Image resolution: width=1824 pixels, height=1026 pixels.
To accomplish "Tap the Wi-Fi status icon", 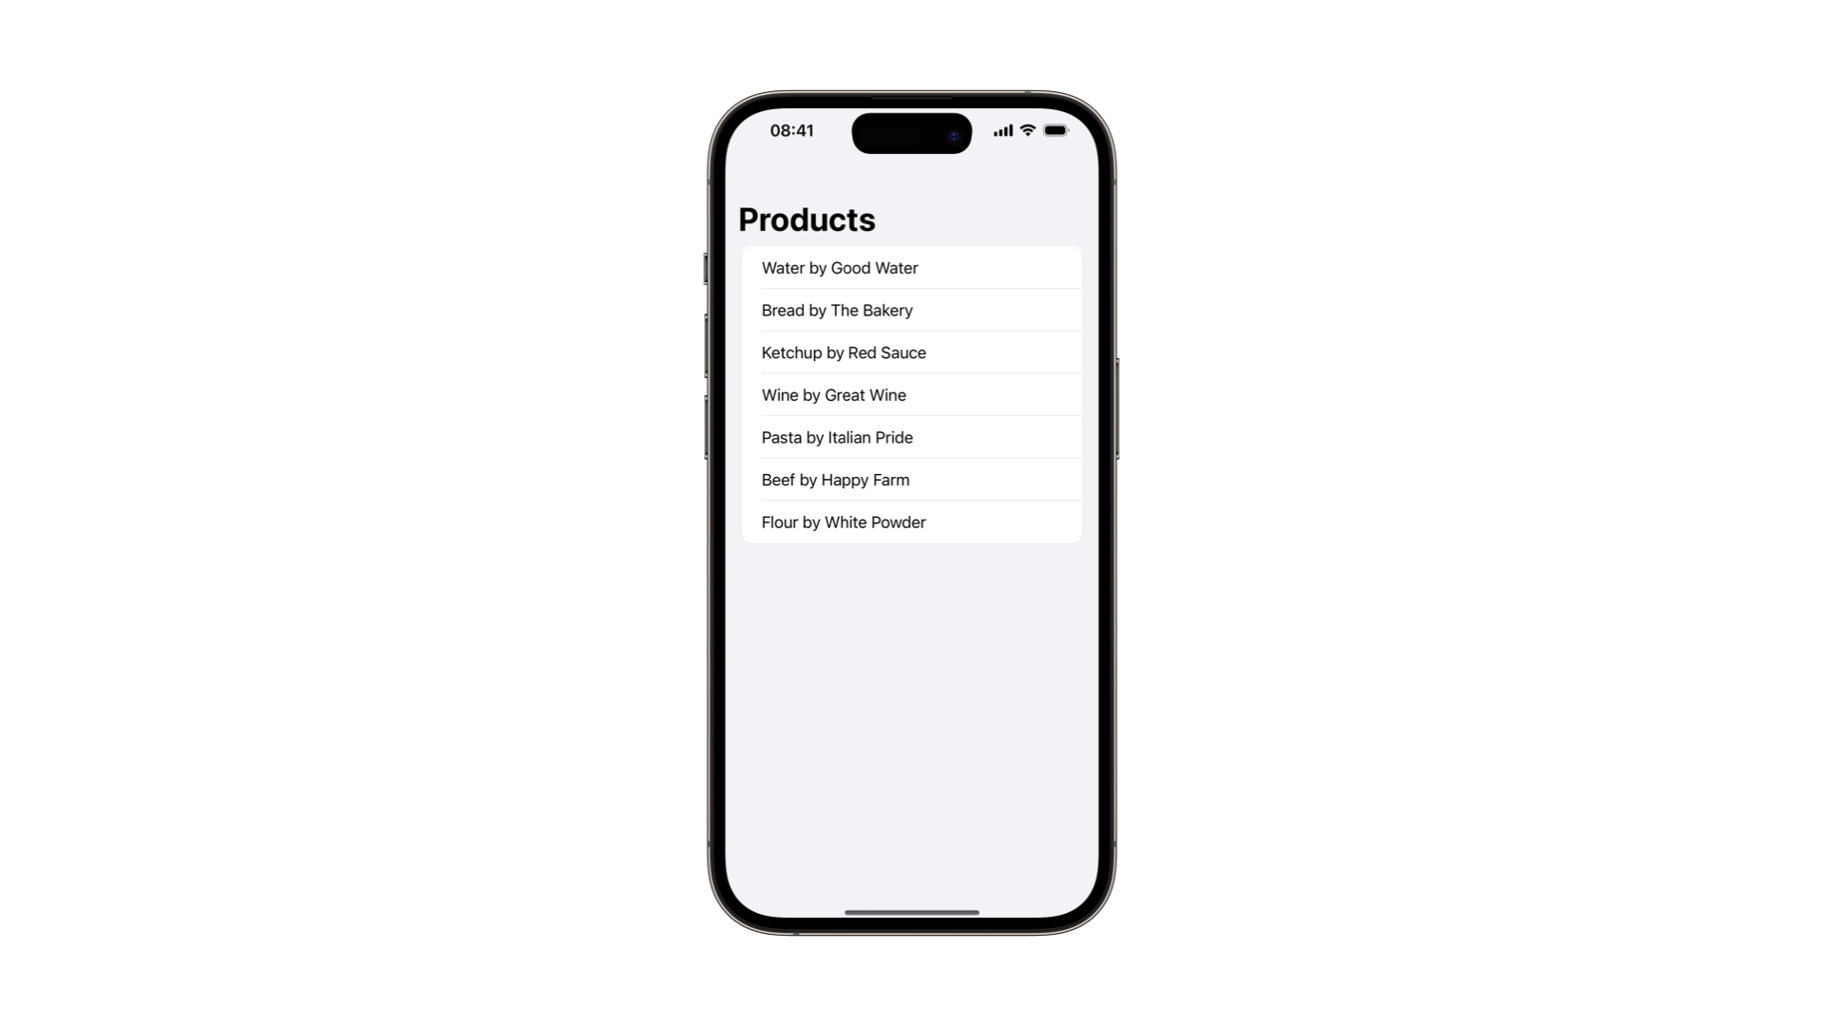I will [1027, 130].
